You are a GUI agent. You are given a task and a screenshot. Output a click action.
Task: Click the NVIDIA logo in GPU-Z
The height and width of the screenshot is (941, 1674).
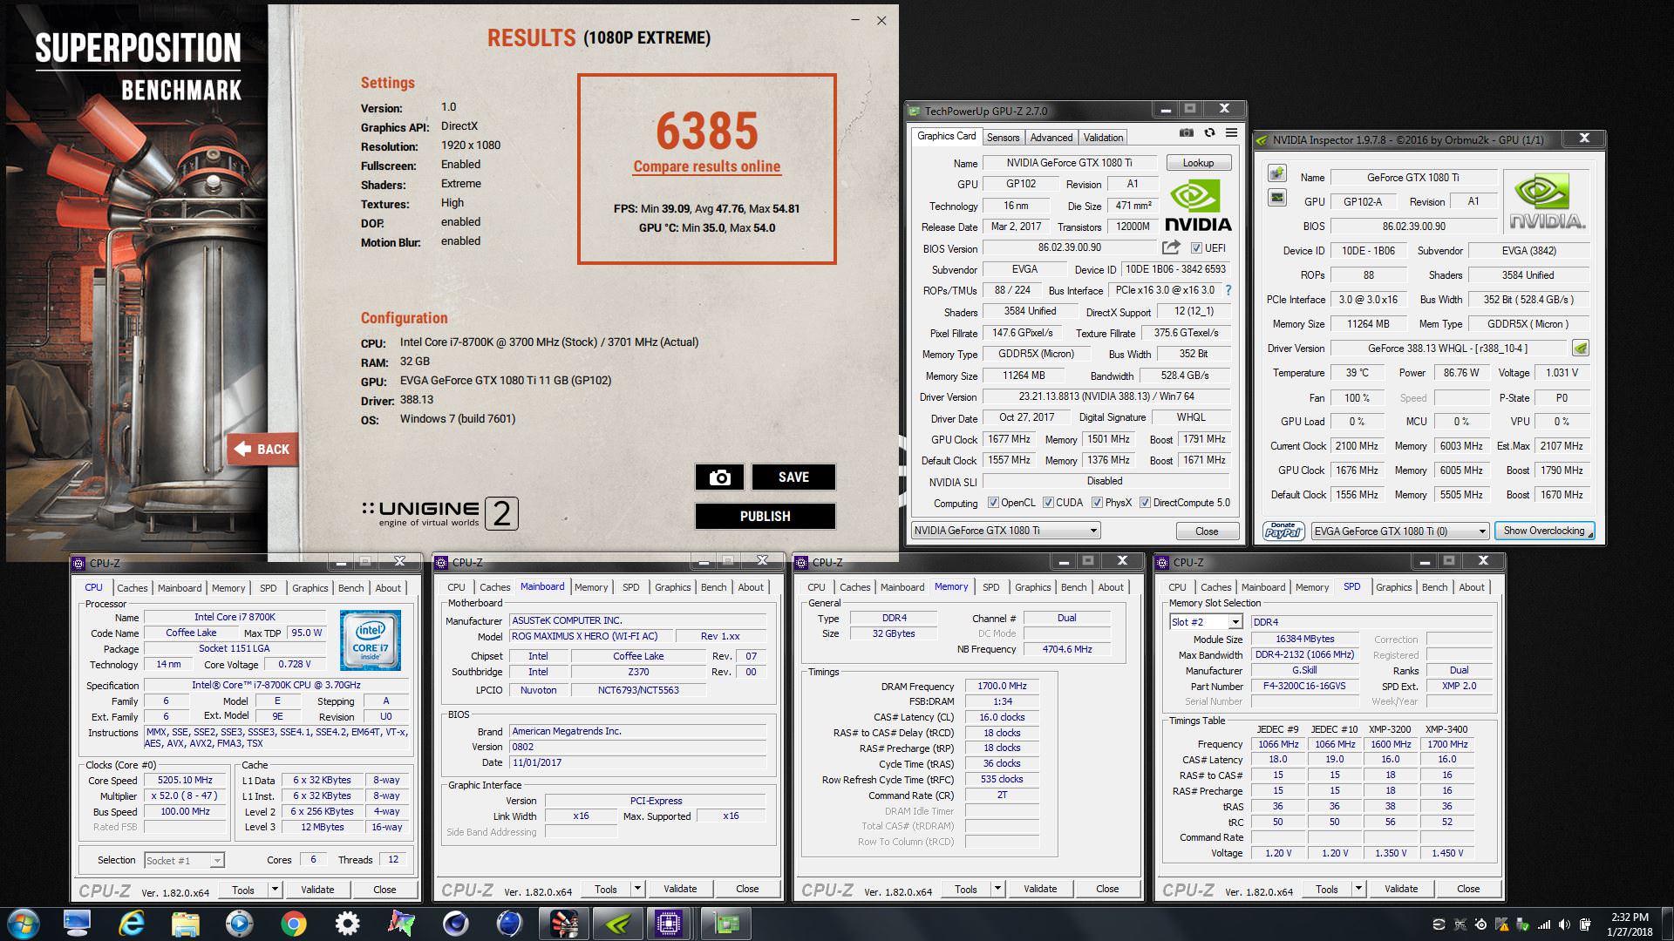[x=1199, y=206]
